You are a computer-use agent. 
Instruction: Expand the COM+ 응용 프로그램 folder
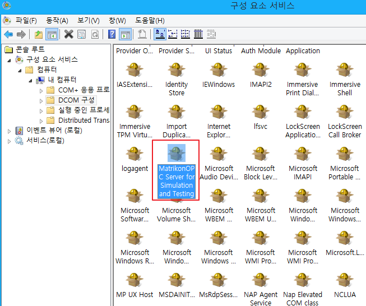tap(41, 91)
